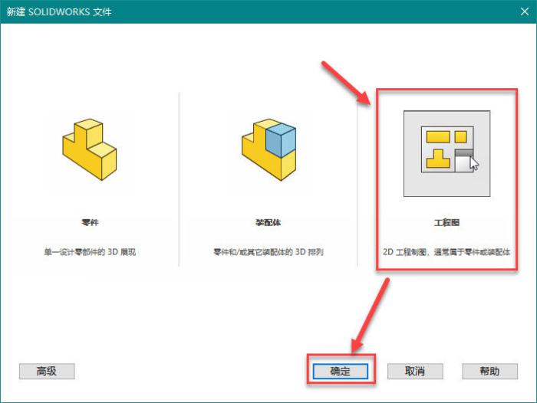Open help via the 帮助 button

pos(489,371)
